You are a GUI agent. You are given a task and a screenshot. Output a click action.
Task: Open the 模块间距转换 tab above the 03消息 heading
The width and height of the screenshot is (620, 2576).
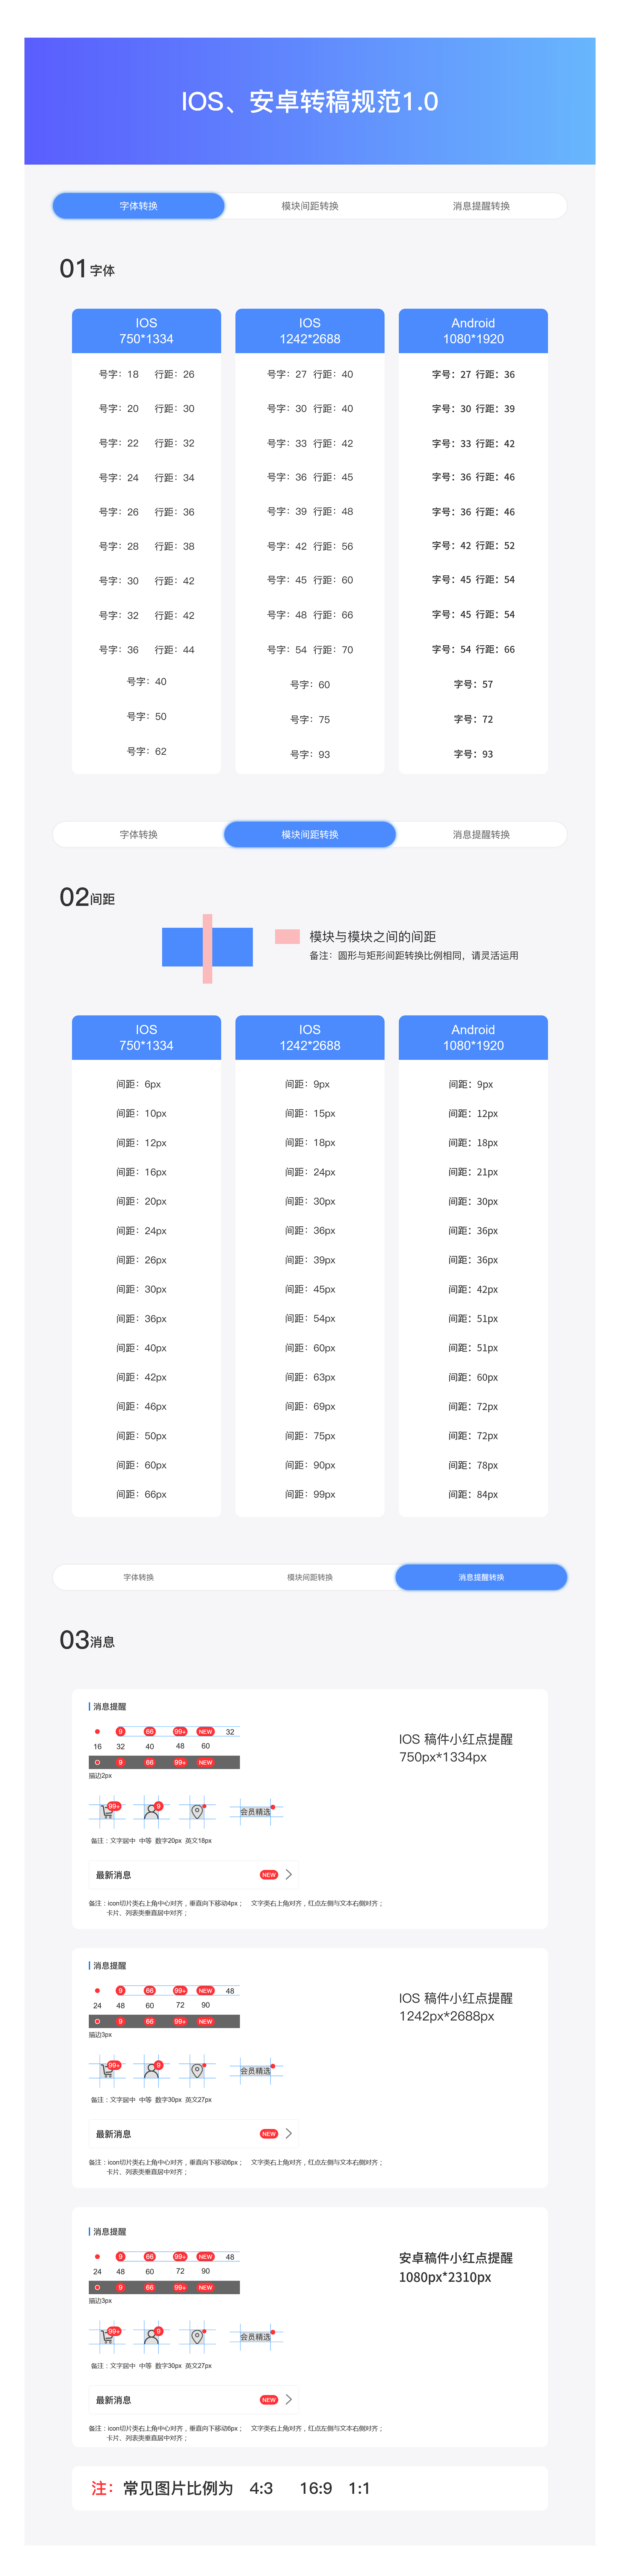pos(310,1577)
